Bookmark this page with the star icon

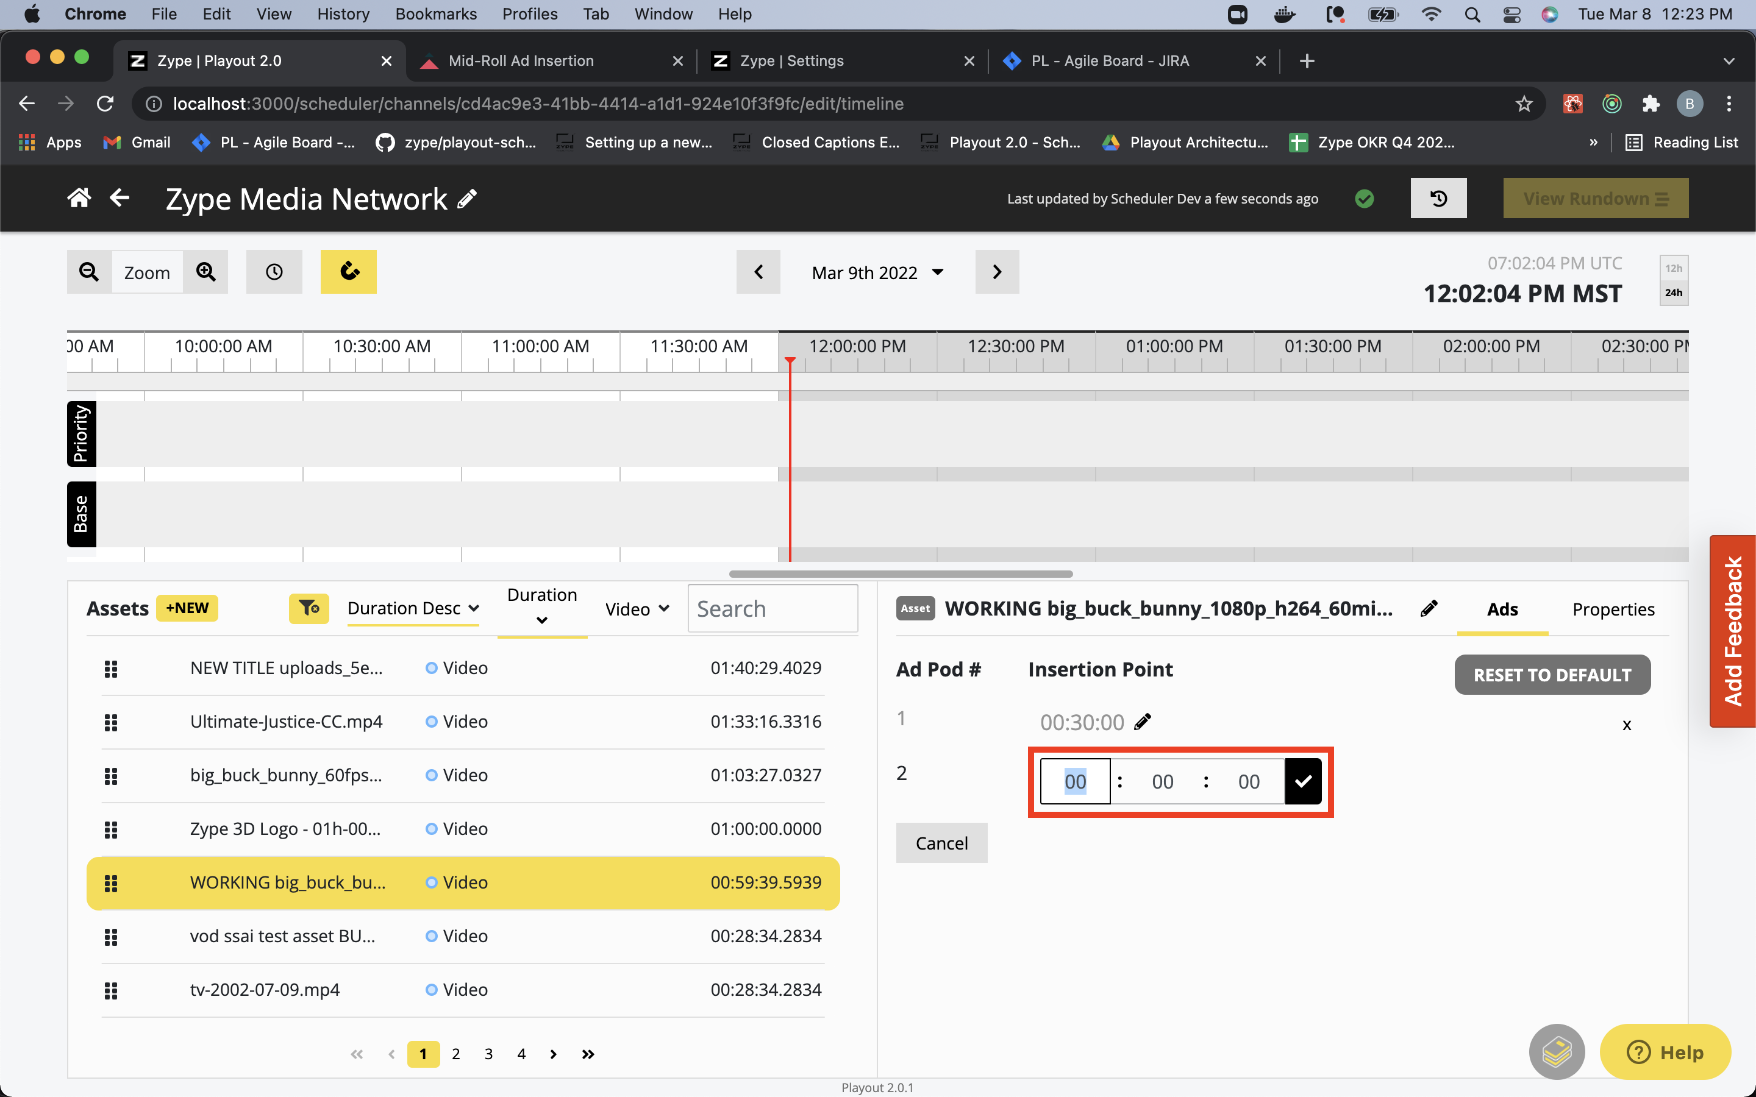(1524, 104)
